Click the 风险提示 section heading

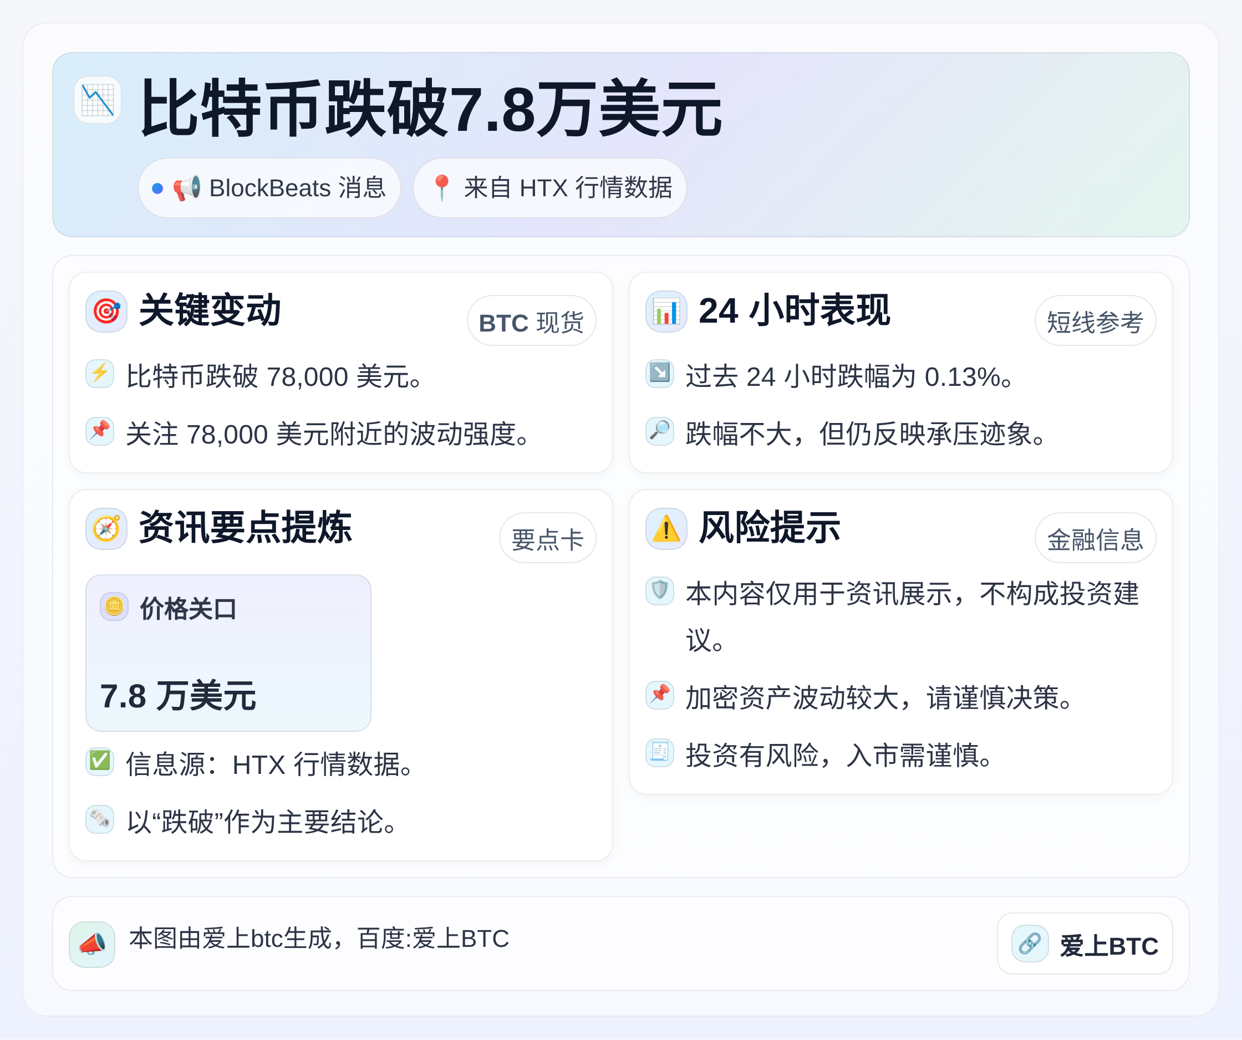point(770,527)
